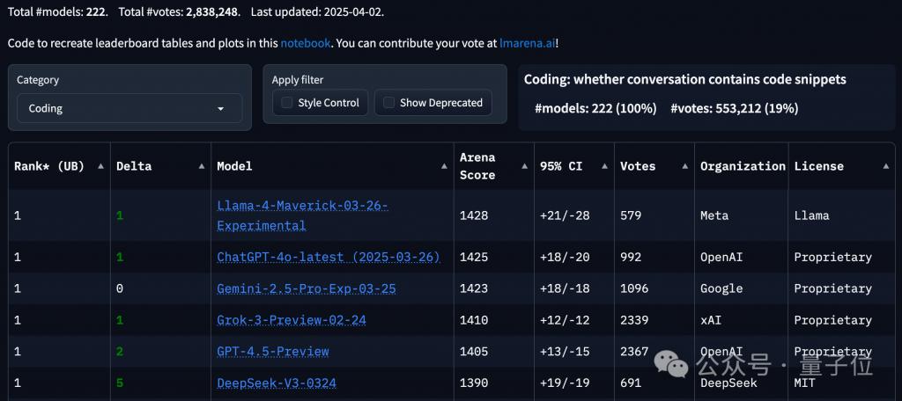
Task: Click the xAI organization cell
Action: [x=711, y=320]
